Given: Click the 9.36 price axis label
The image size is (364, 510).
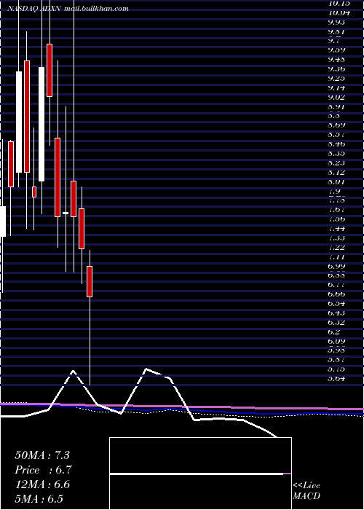Looking at the screenshot, I should [336, 69].
